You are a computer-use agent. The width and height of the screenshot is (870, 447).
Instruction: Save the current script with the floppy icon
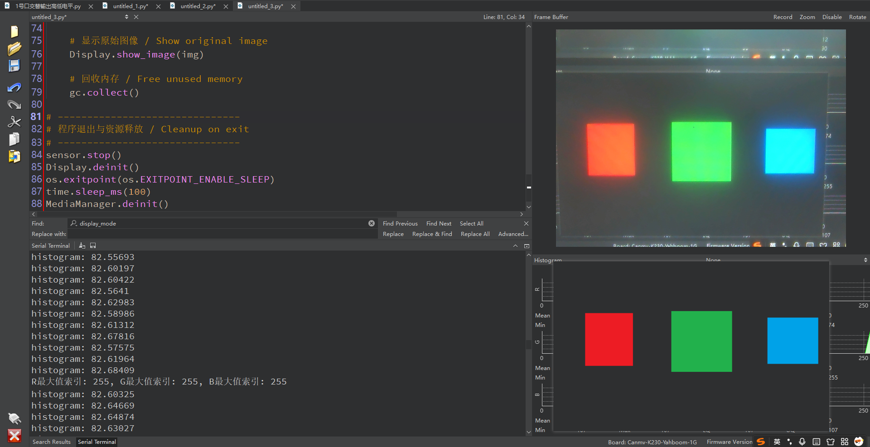coord(14,66)
